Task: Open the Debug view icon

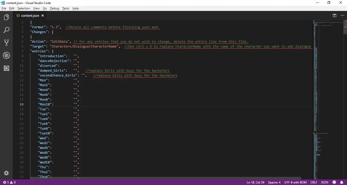Action: click(x=6, y=55)
